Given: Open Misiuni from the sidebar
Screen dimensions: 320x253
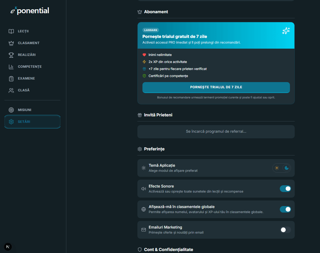Looking at the screenshot, I should (x=32, y=110).
